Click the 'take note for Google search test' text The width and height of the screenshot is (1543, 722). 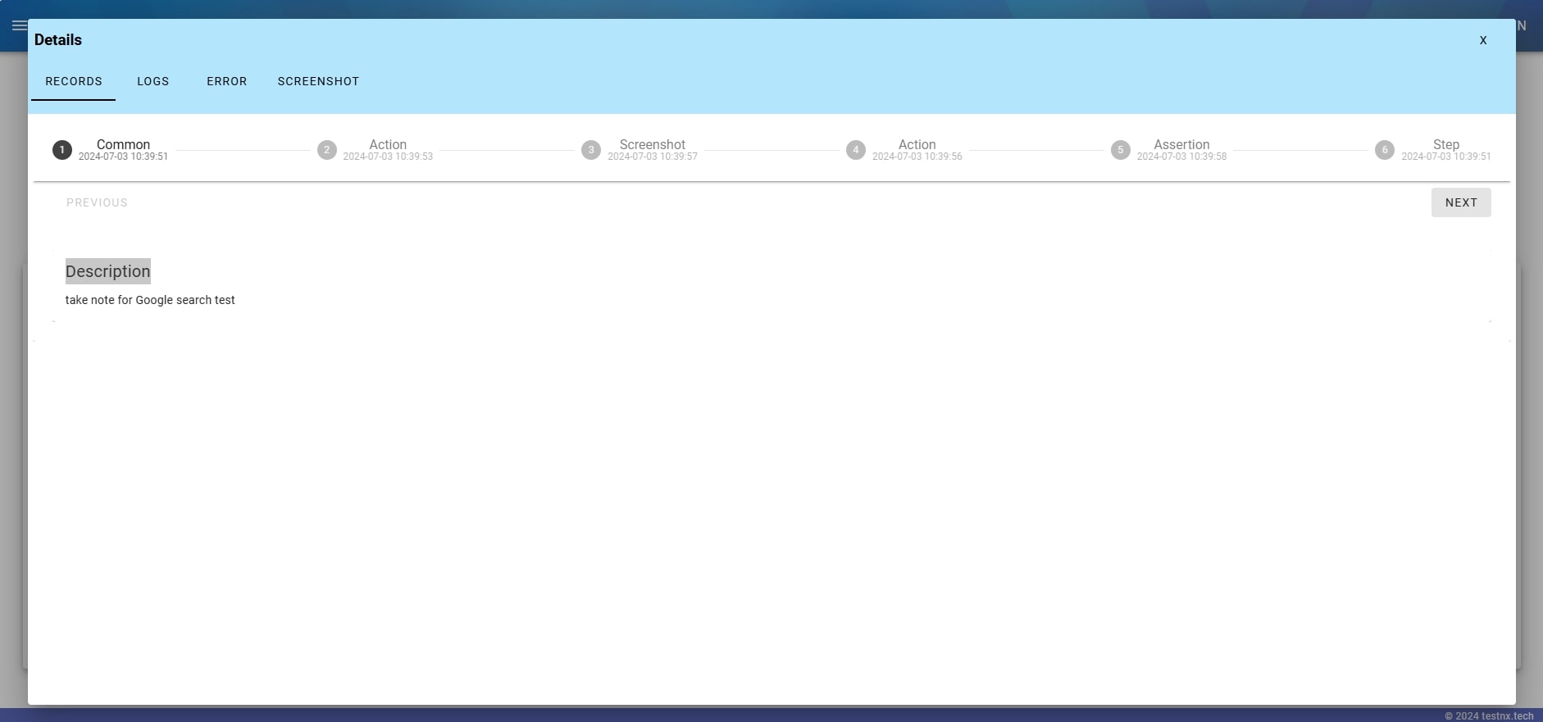tap(150, 300)
